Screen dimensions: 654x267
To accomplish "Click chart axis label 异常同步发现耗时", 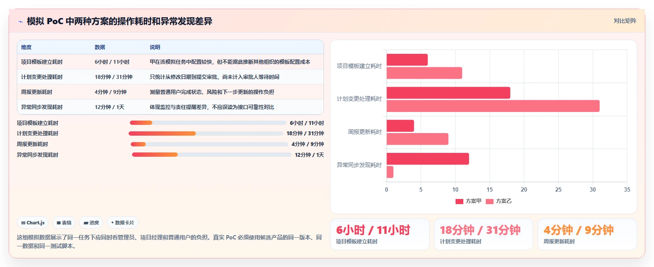I will (x=359, y=165).
